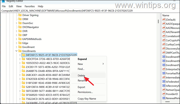Screen dimensions: 180x104
Task: Click the DWORD icon beside RenewalPeriod value
Action: coord(164,98)
